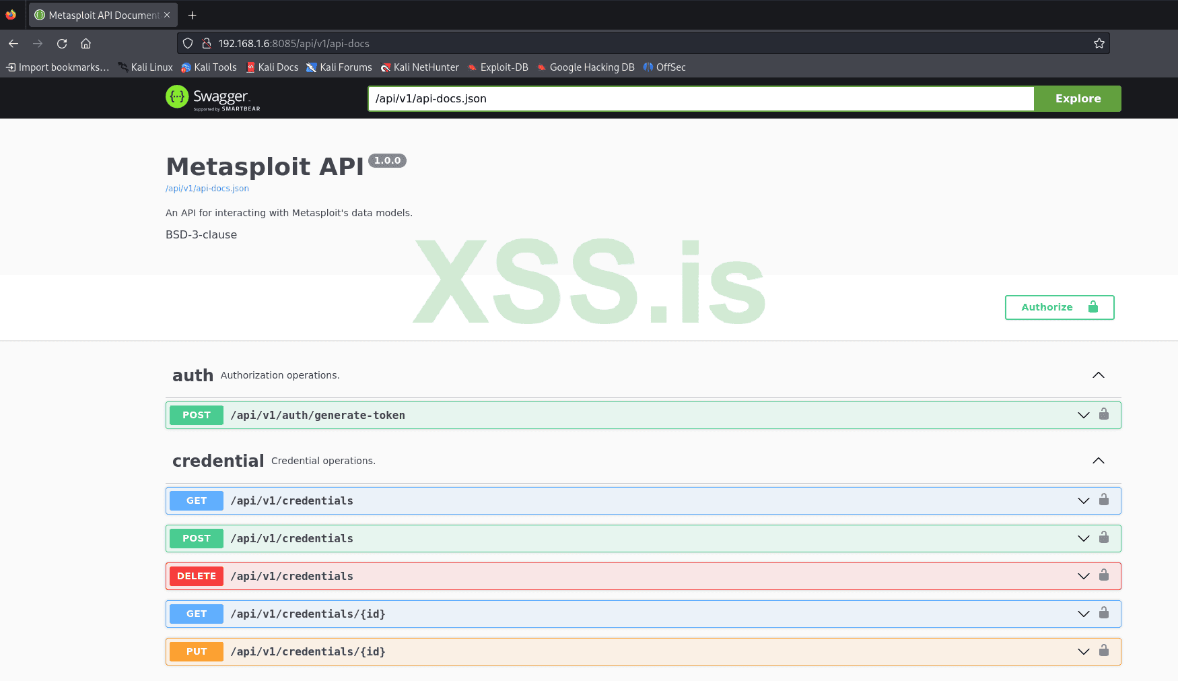This screenshot has width=1178, height=681.
Task: Click the insecure connection padlock icon
Action: click(x=207, y=44)
